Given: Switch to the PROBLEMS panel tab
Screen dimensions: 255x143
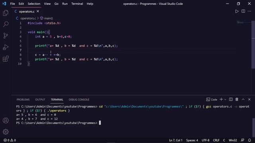Looking at the screenshot, I should [x=23, y=100].
